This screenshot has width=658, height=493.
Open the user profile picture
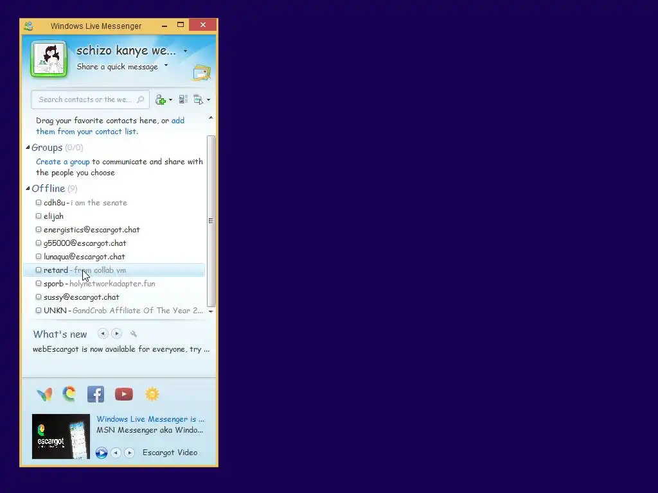49,59
